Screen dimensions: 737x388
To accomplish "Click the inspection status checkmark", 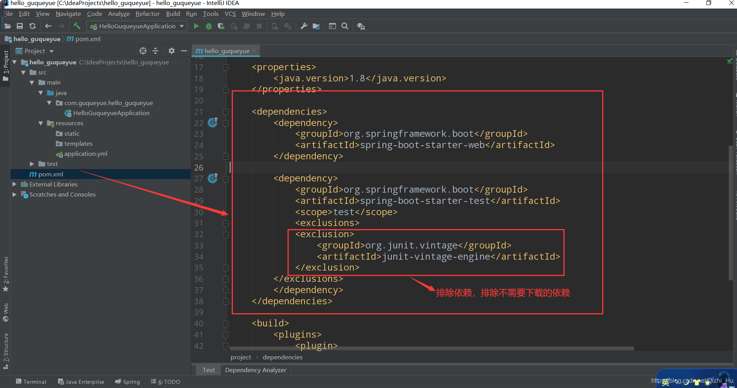I will (x=730, y=61).
